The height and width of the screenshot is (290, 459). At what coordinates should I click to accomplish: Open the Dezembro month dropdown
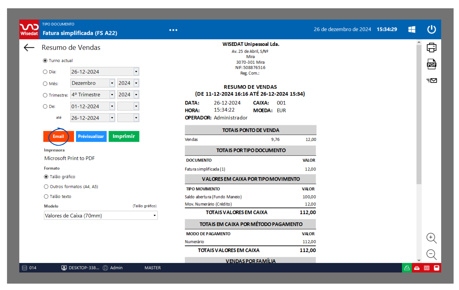[x=112, y=83]
